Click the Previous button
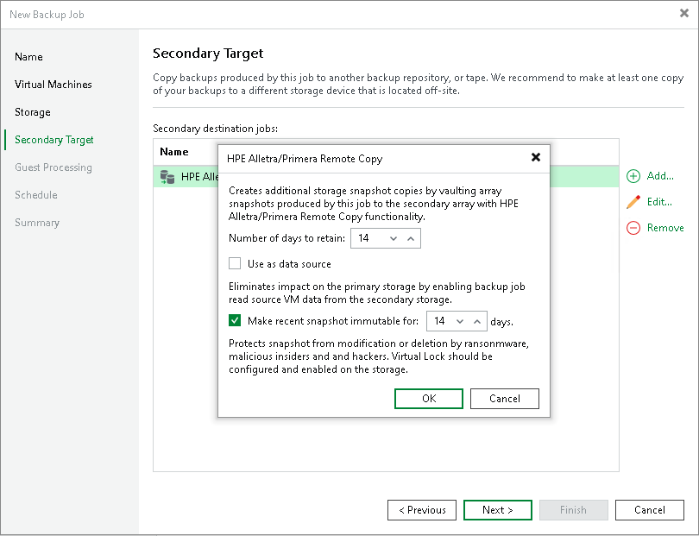 pyautogui.click(x=422, y=510)
